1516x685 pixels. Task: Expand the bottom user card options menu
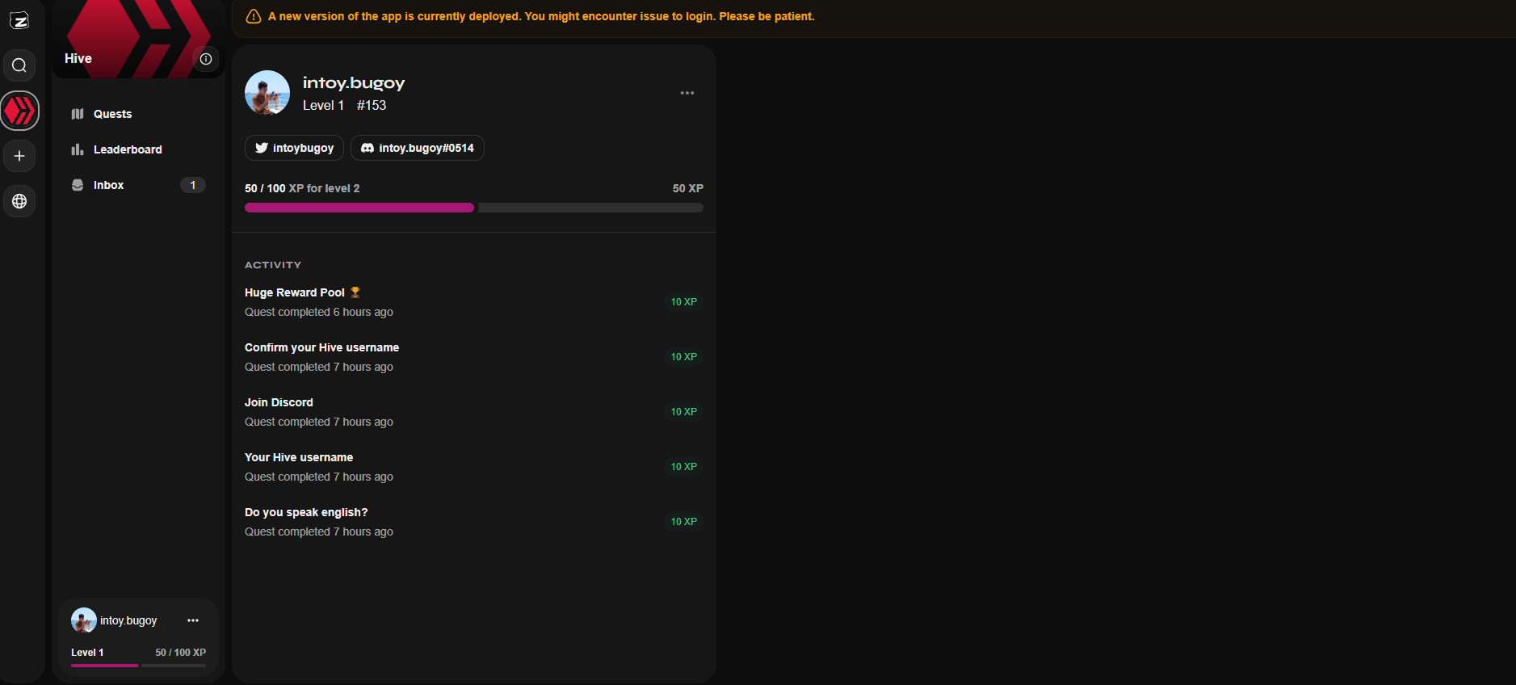click(x=193, y=620)
